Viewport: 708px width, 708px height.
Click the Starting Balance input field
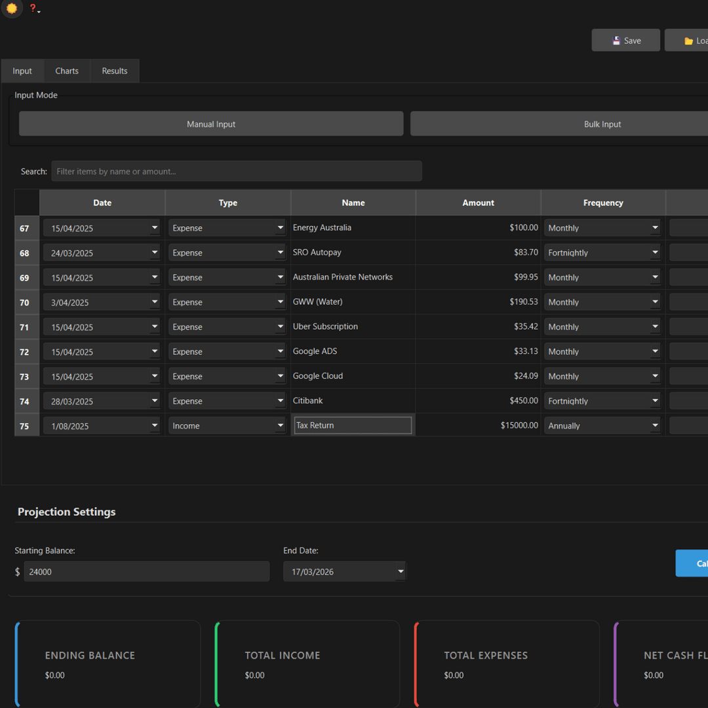[146, 572]
